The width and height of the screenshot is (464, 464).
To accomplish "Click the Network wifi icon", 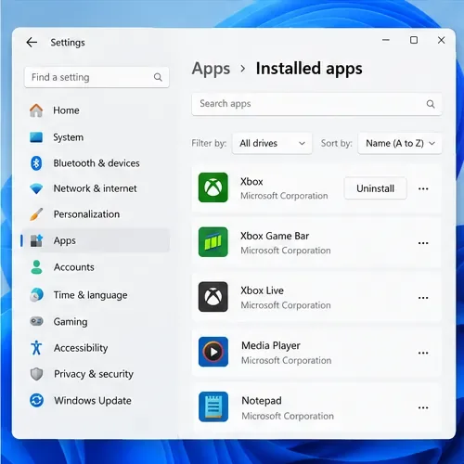I will (x=36, y=188).
